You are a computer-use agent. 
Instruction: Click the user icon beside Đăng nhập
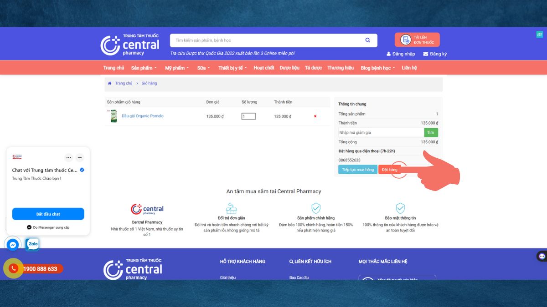click(x=389, y=54)
